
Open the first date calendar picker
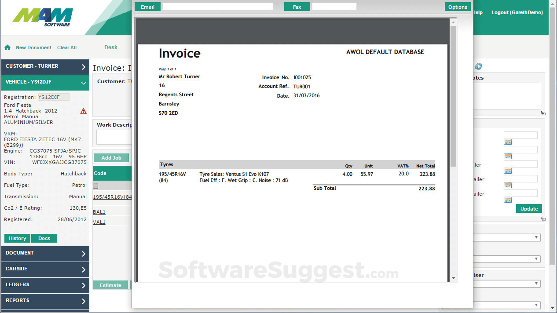(507, 142)
